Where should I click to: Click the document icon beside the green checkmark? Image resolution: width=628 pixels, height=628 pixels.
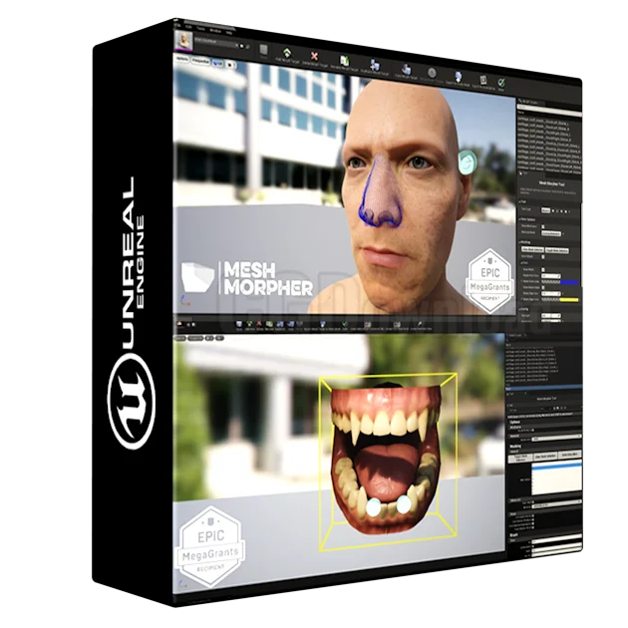483,80
